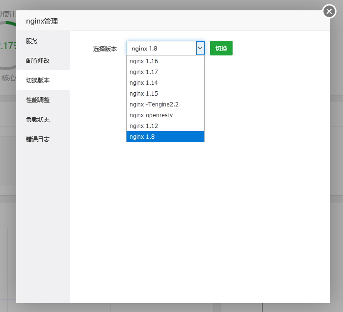Close the nginx管理 dialog

pyautogui.click(x=329, y=11)
